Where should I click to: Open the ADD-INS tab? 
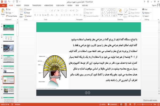coord(85,6)
